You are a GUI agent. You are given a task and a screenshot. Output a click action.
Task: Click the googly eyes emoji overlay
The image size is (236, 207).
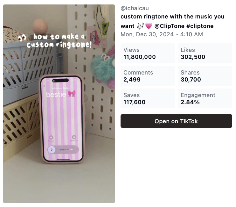pyautogui.click(x=22, y=38)
